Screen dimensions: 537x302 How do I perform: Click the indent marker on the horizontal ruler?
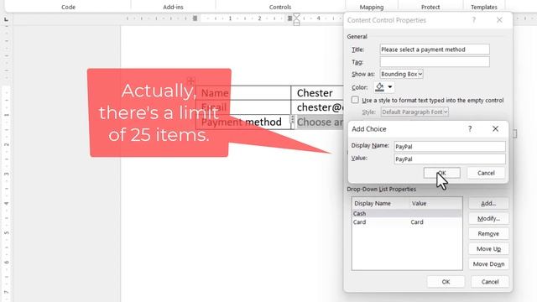coord(296,19)
